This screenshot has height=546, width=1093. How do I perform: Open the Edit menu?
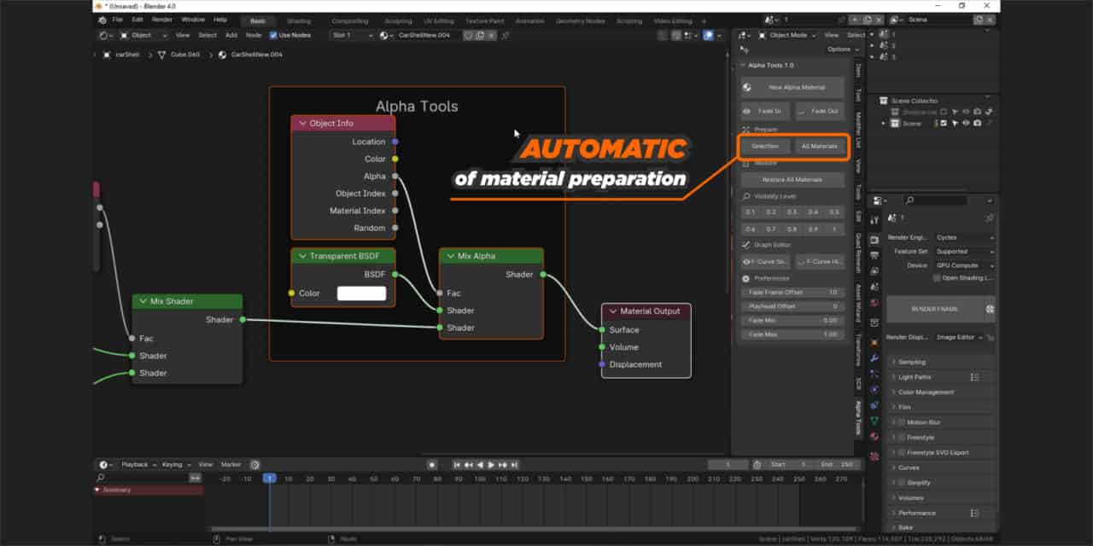(137, 19)
